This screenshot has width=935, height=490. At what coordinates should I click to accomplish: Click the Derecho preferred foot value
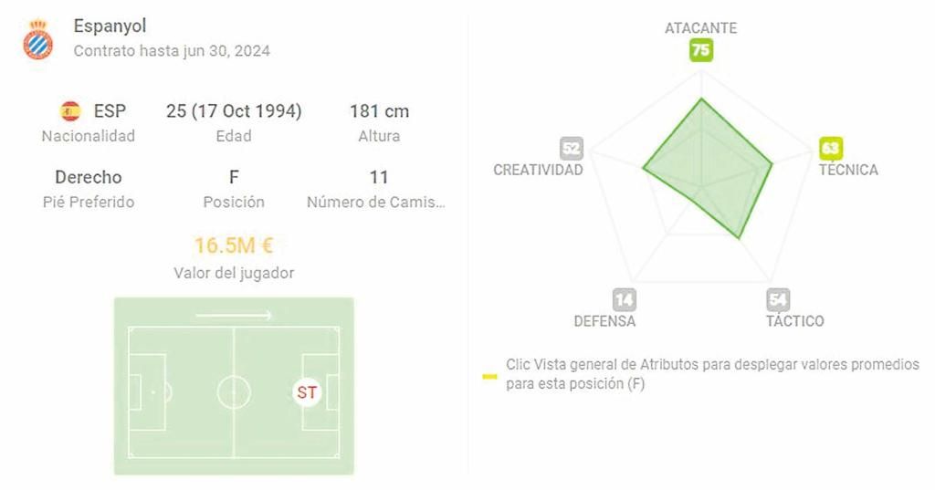[x=89, y=177]
